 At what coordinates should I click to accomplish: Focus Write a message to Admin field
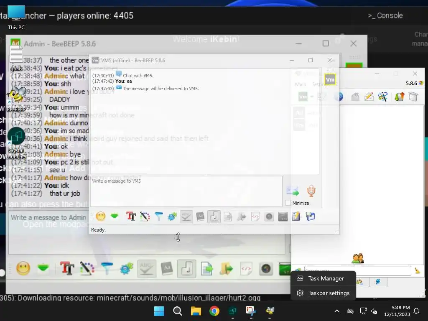click(147, 232)
